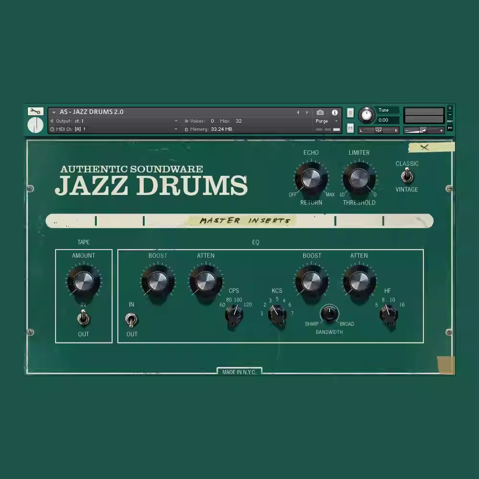Click the LIMITER threshold knob
The image size is (479, 479).
(x=359, y=179)
